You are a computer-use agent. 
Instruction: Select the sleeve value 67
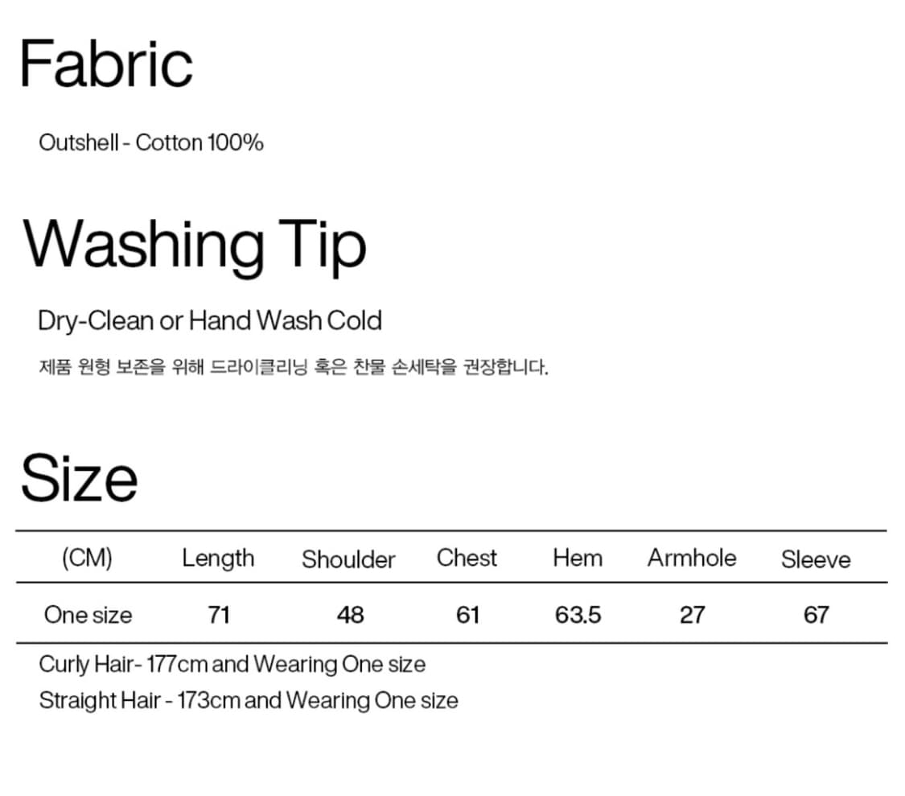click(x=816, y=615)
